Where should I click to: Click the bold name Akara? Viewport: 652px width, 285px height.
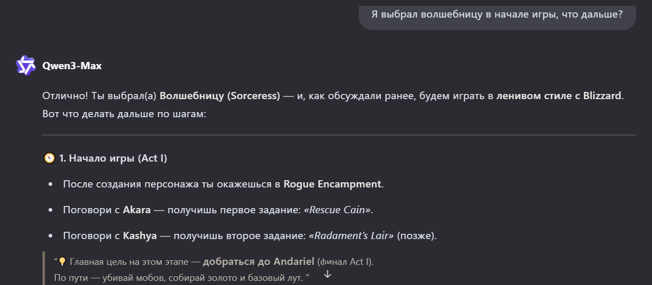coord(136,210)
